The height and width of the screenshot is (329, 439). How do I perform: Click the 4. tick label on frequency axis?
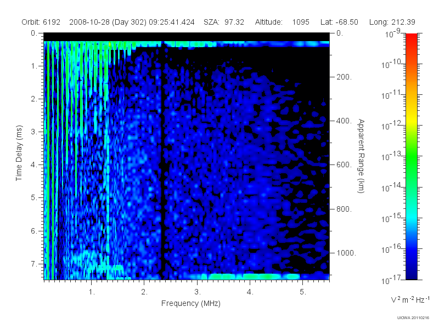coord(250,292)
